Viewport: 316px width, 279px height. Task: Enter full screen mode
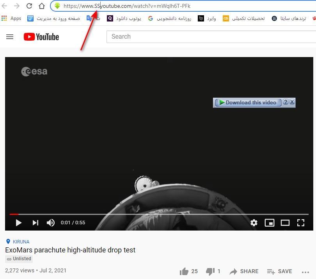300,223
